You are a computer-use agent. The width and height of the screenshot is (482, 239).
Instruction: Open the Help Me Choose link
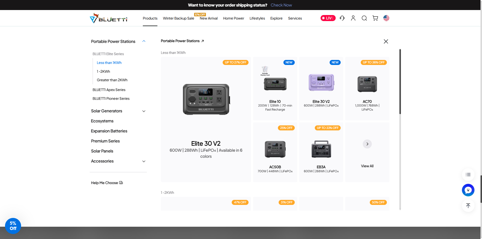coord(107,183)
